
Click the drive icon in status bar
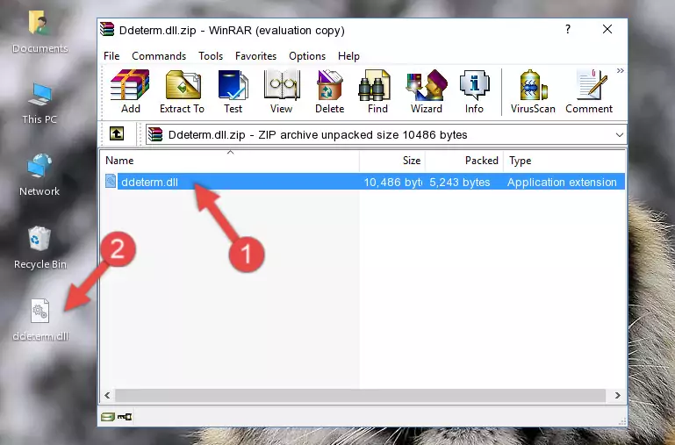pos(108,417)
